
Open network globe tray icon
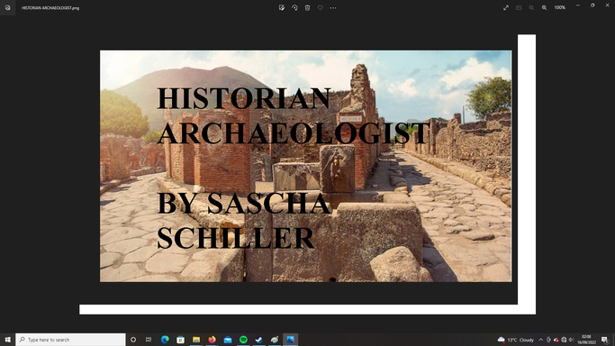[564, 340]
